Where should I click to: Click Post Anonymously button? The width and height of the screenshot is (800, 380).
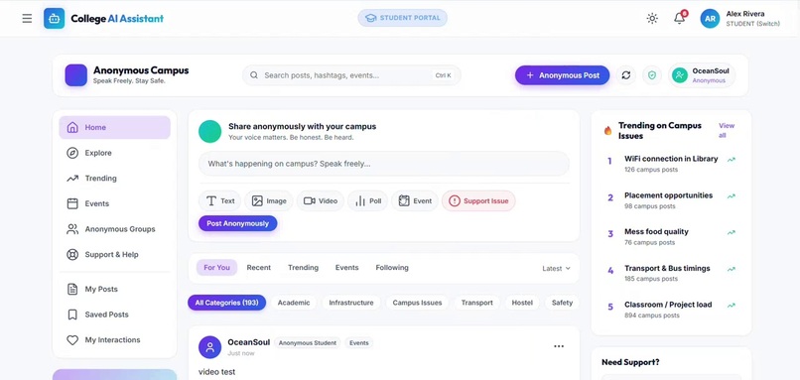(x=238, y=223)
